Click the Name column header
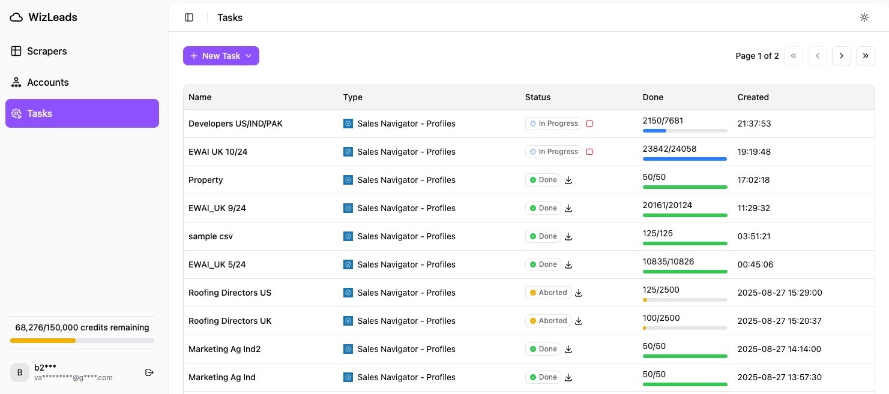889x394 pixels. [200, 97]
